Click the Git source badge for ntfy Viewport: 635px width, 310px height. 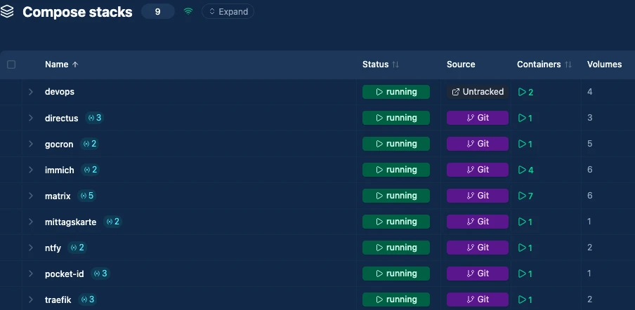click(x=478, y=248)
